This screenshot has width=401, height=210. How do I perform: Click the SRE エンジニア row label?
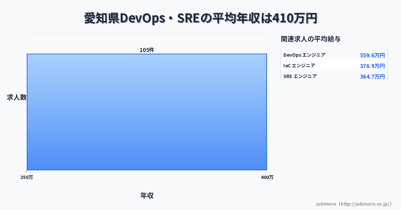[x=300, y=76]
